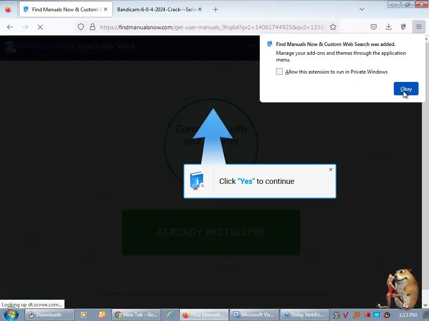Minimize the Firefox window
Screen dimensions: 429x321
394,4
